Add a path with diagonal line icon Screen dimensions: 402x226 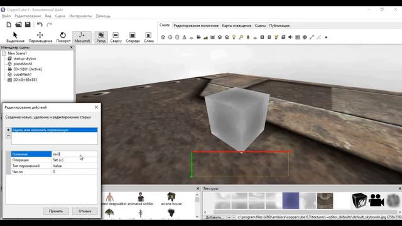pyautogui.click(x=312, y=38)
